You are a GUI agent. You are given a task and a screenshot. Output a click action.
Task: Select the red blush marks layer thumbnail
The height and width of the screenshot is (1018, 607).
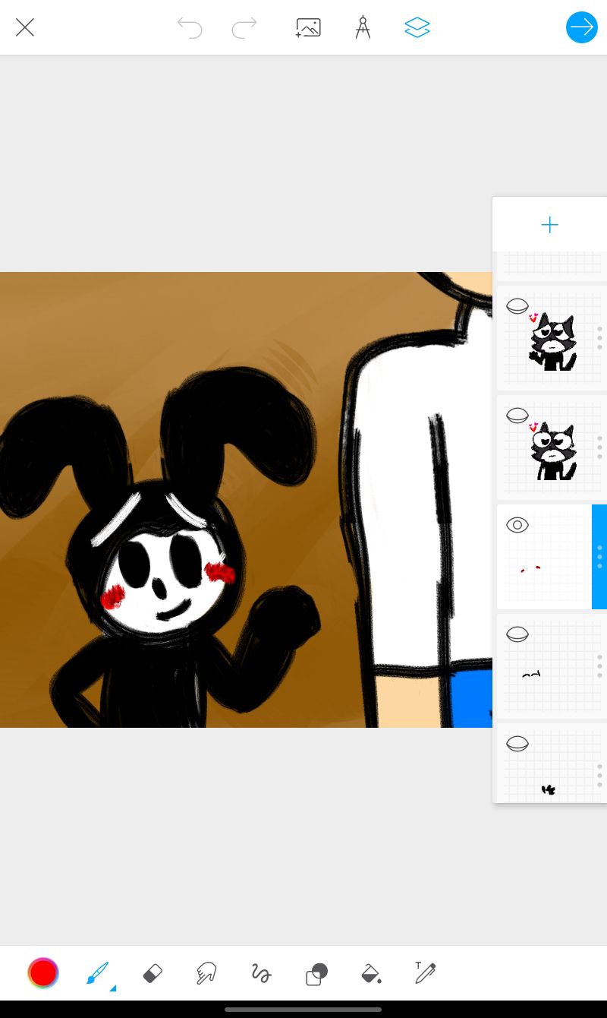[545, 557]
